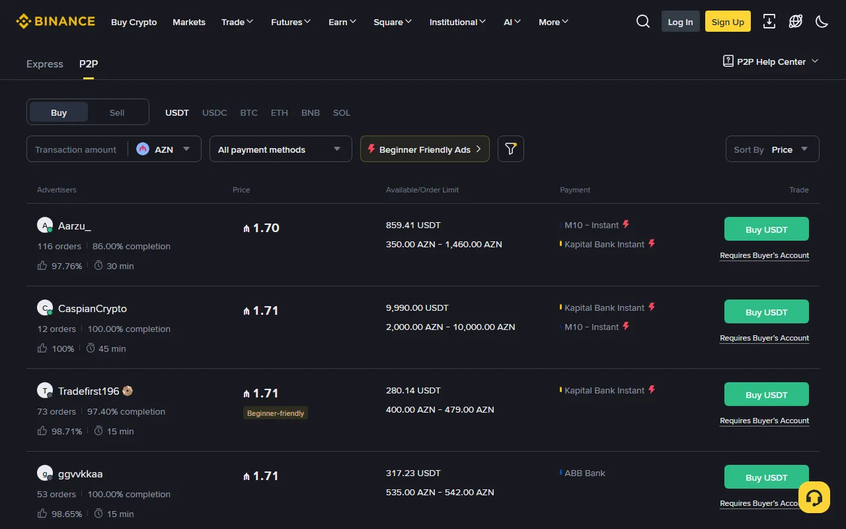This screenshot has width=846, height=529.
Task: Click Tradefirst196 advertiser avatar
Action: (x=45, y=391)
